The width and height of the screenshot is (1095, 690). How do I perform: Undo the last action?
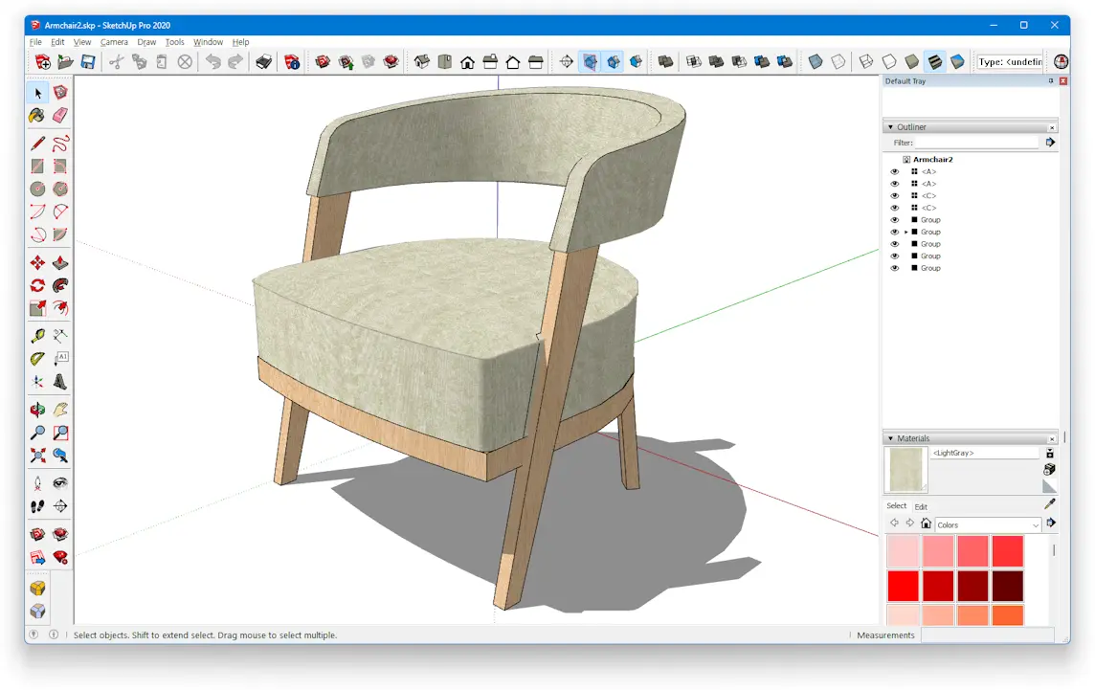213,62
